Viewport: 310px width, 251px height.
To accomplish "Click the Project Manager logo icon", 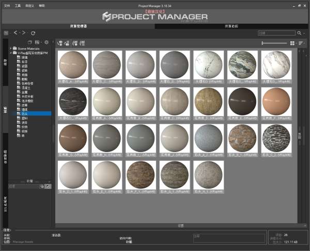I will [106, 16].
